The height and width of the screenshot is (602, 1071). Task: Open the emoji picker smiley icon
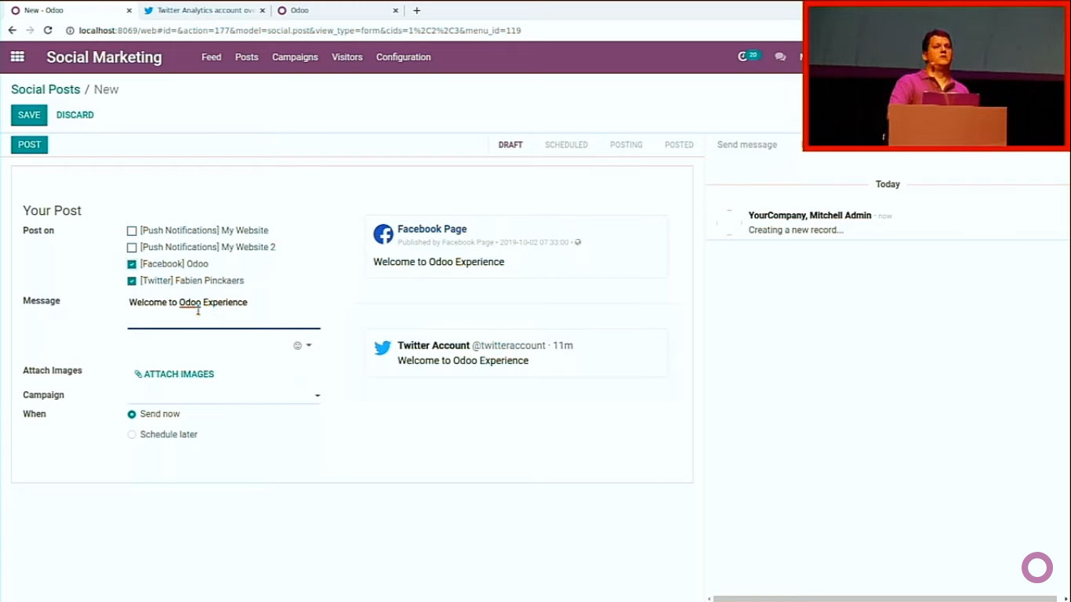click(297, 346)
